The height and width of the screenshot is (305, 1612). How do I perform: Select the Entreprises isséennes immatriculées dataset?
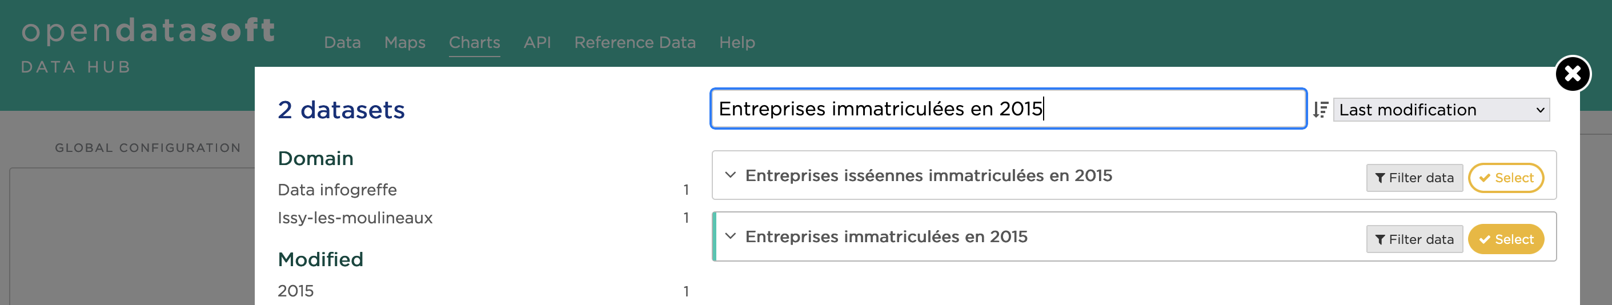(x=1505, y=178)
